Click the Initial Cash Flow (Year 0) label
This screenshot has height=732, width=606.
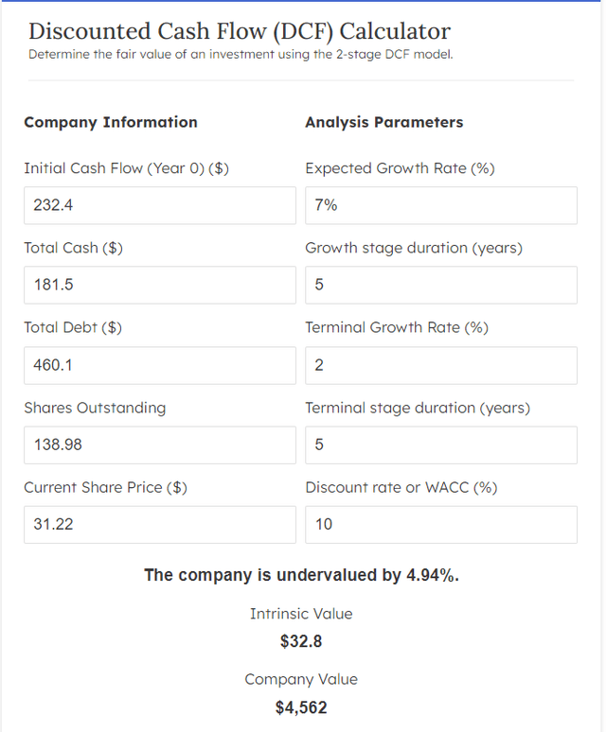coord(126,168)
